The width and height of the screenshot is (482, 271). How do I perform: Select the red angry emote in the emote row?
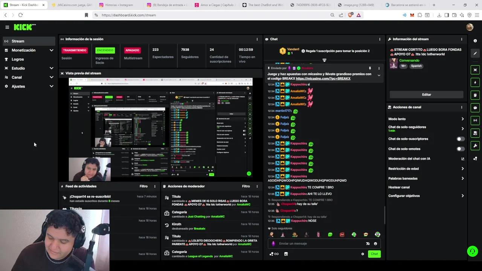(x=342, y=234)
